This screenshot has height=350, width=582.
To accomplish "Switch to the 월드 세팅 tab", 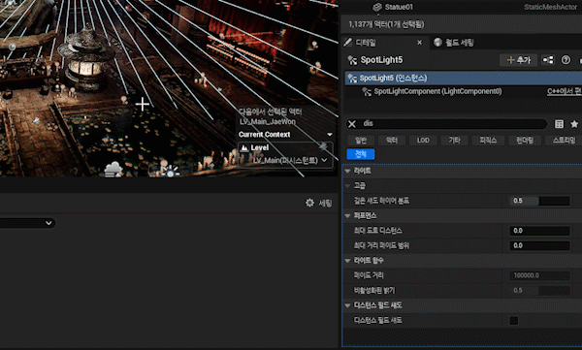I will point(455,43).
